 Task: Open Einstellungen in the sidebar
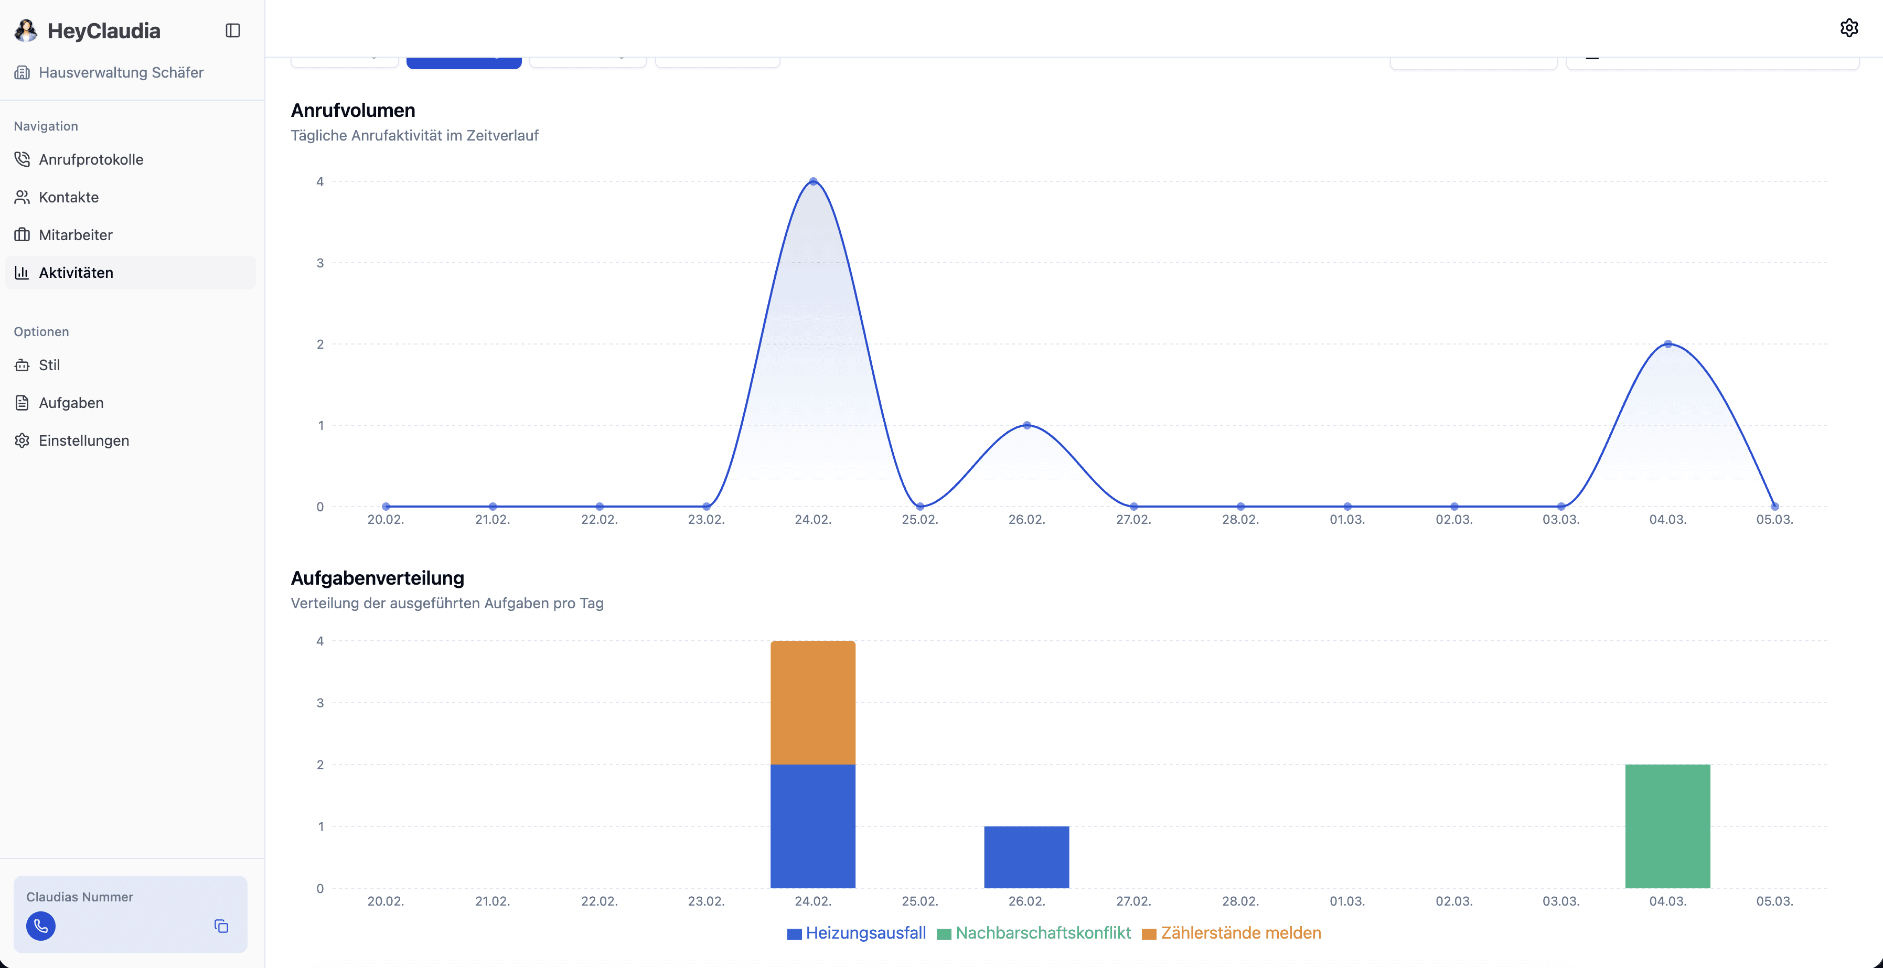tap(83, 440)
